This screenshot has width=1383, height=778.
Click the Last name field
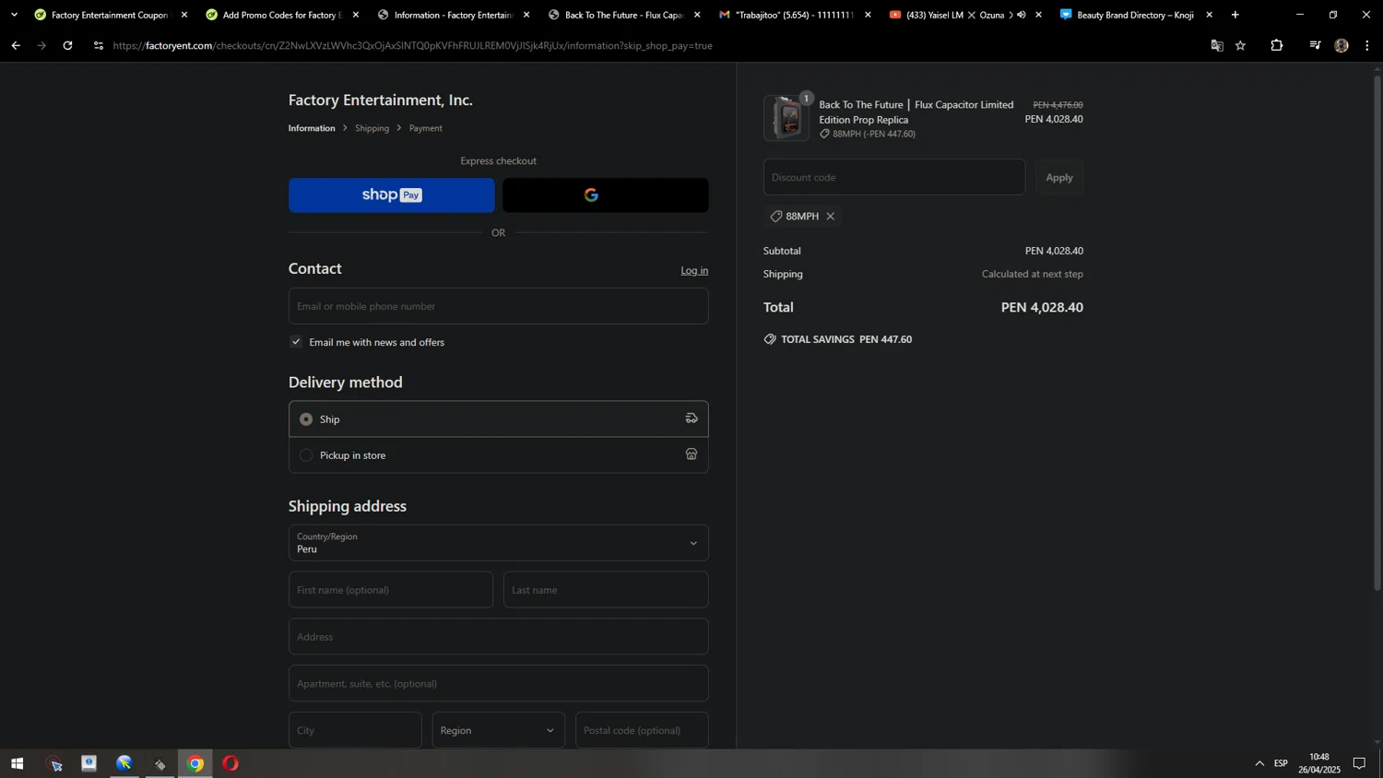tap(605, 590)
